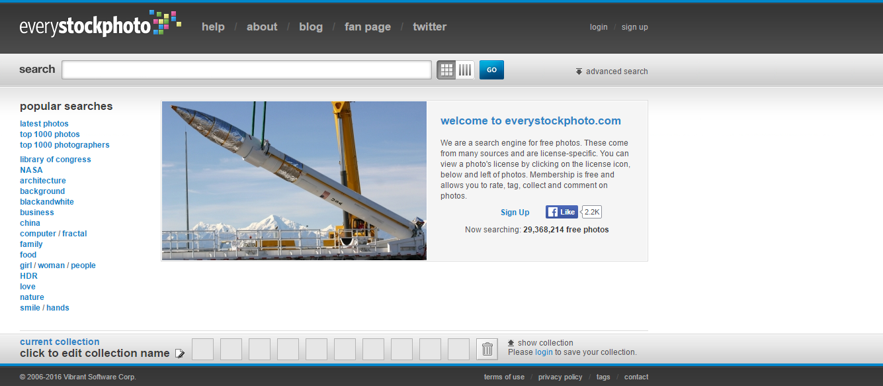The height and width of the screenshot is (386, 883).
Task: Click into the search text field
Action: [x=247, y=70]
